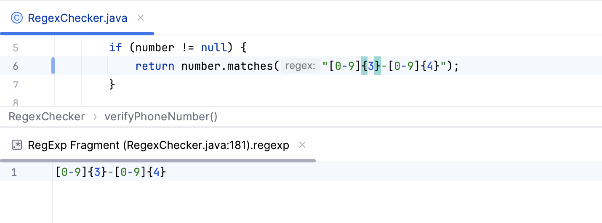Screen dimensions: 602x223
Task: Click line number 7 in the gutter
Action: (x=16, y=85)
